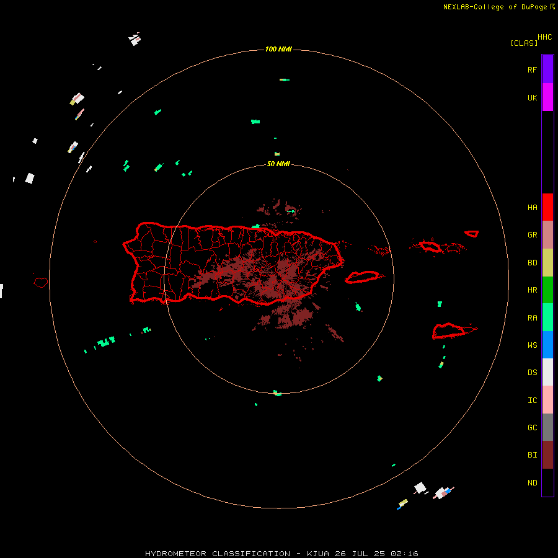
Task: Click the BI legend label
Action: coord(532,455)
